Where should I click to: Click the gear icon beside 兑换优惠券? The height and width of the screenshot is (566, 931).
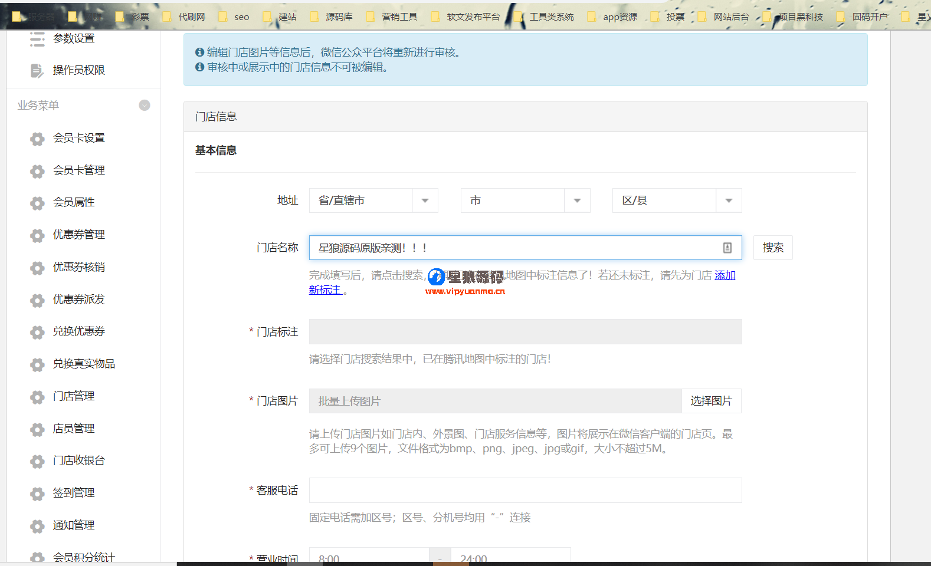[37, 332]
